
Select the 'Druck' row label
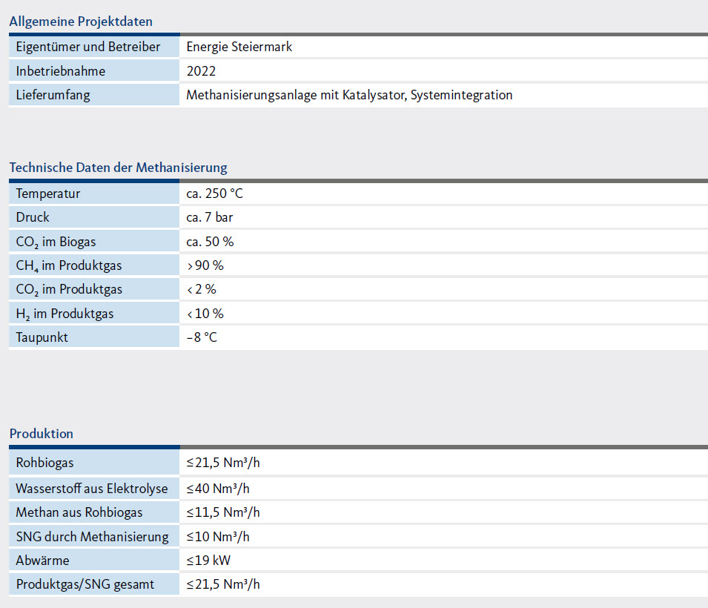[x=33, y=217]
